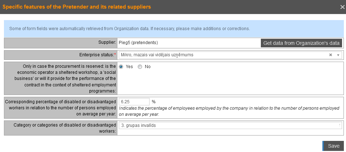Screen dimensions: 346x152
Task: Expand the Enterprise status dropdown arrow
Action: click(x=338, y=55)
